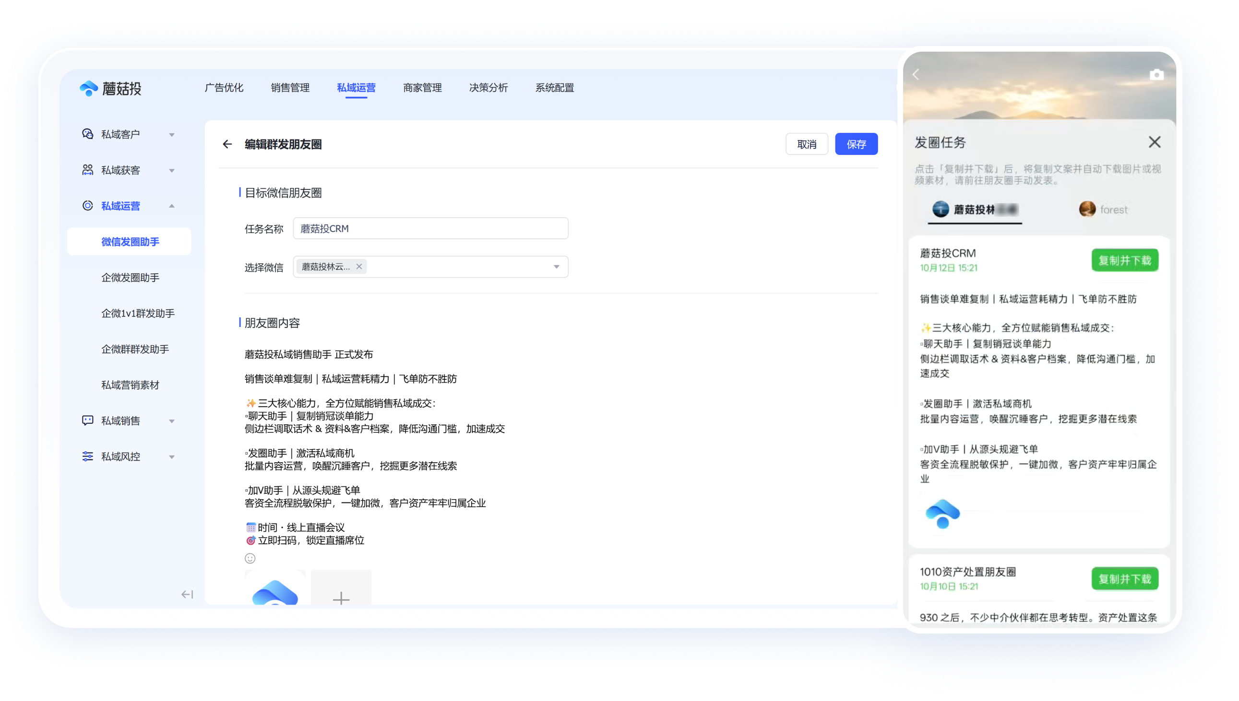This screenshot has width=1239, height=701.
Task: Open the emoji picker smiley icon
Action: 250,558
